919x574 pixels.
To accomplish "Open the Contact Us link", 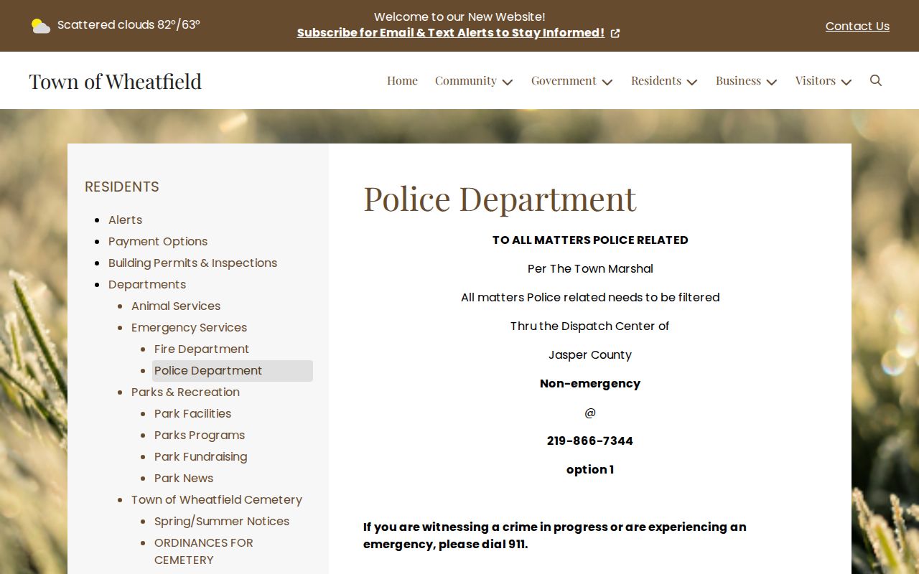I will [857, 26].
